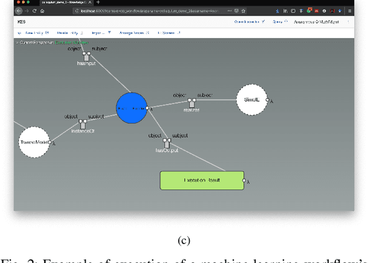Select the green Execution Result node

pyautogui.click(x=201, y=181)
